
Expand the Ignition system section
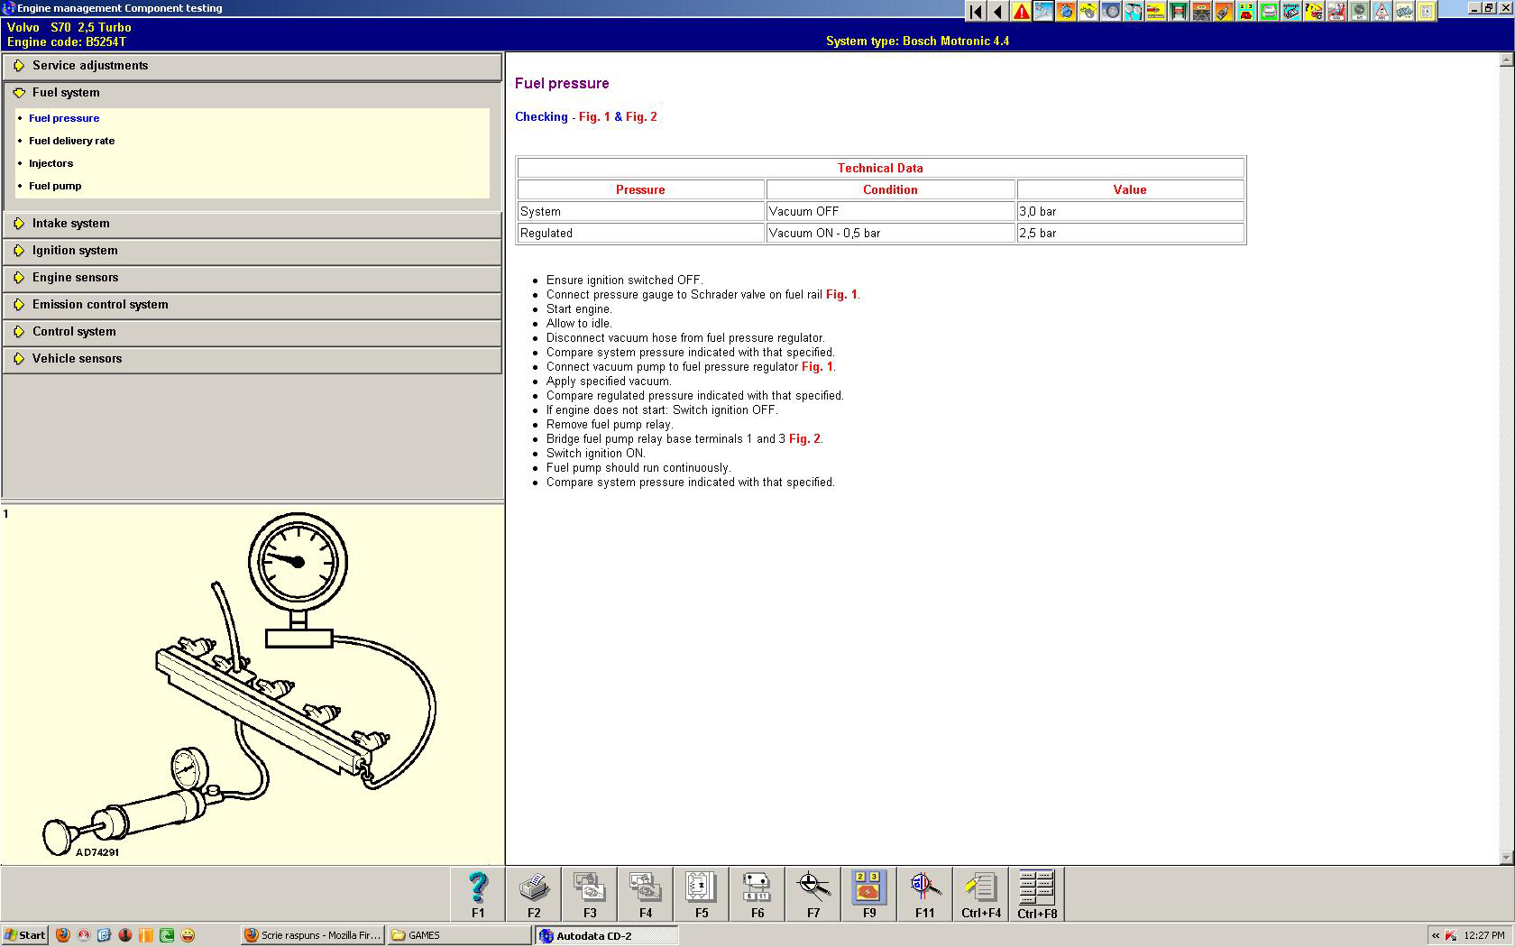75,251
